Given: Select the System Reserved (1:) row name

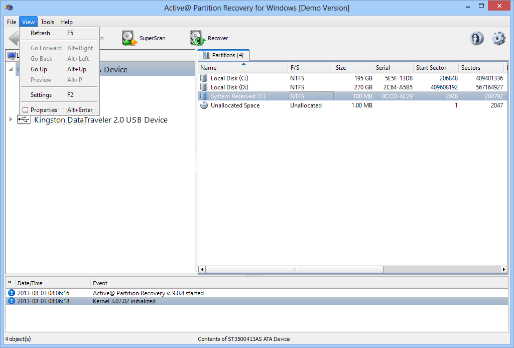Looking at the screenshot, I should tap(238, 96).
